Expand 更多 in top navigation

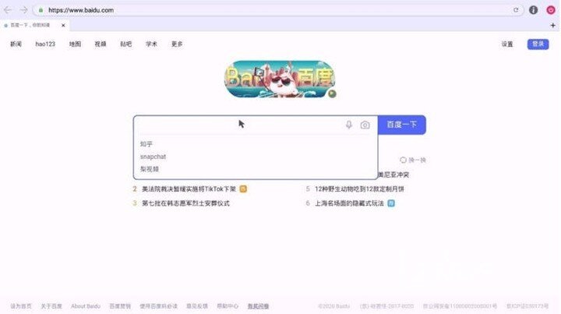[177, 44]
